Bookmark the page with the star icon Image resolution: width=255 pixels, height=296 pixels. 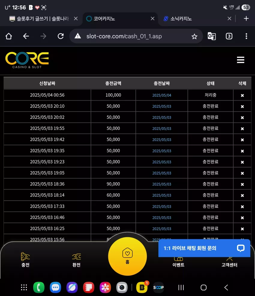pos(194,36)
